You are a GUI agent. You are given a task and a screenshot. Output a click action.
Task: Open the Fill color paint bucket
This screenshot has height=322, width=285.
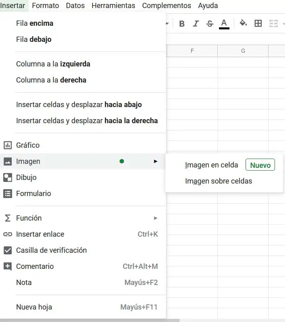tap(243, 23)
